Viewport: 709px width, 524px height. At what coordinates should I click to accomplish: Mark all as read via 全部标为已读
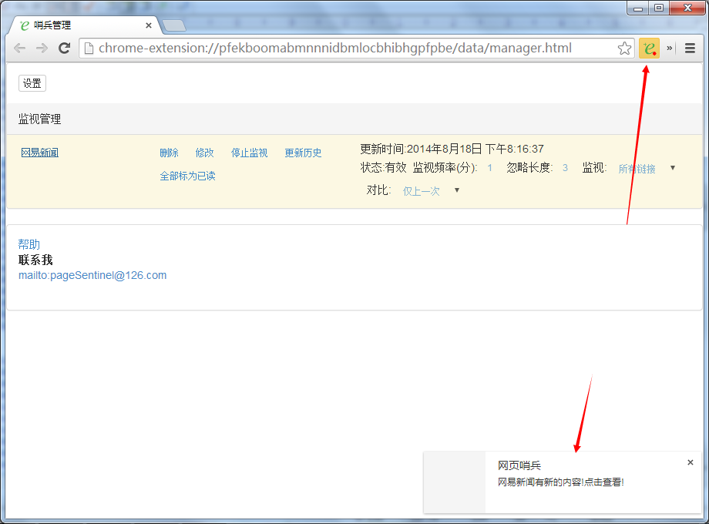(187, 176)
